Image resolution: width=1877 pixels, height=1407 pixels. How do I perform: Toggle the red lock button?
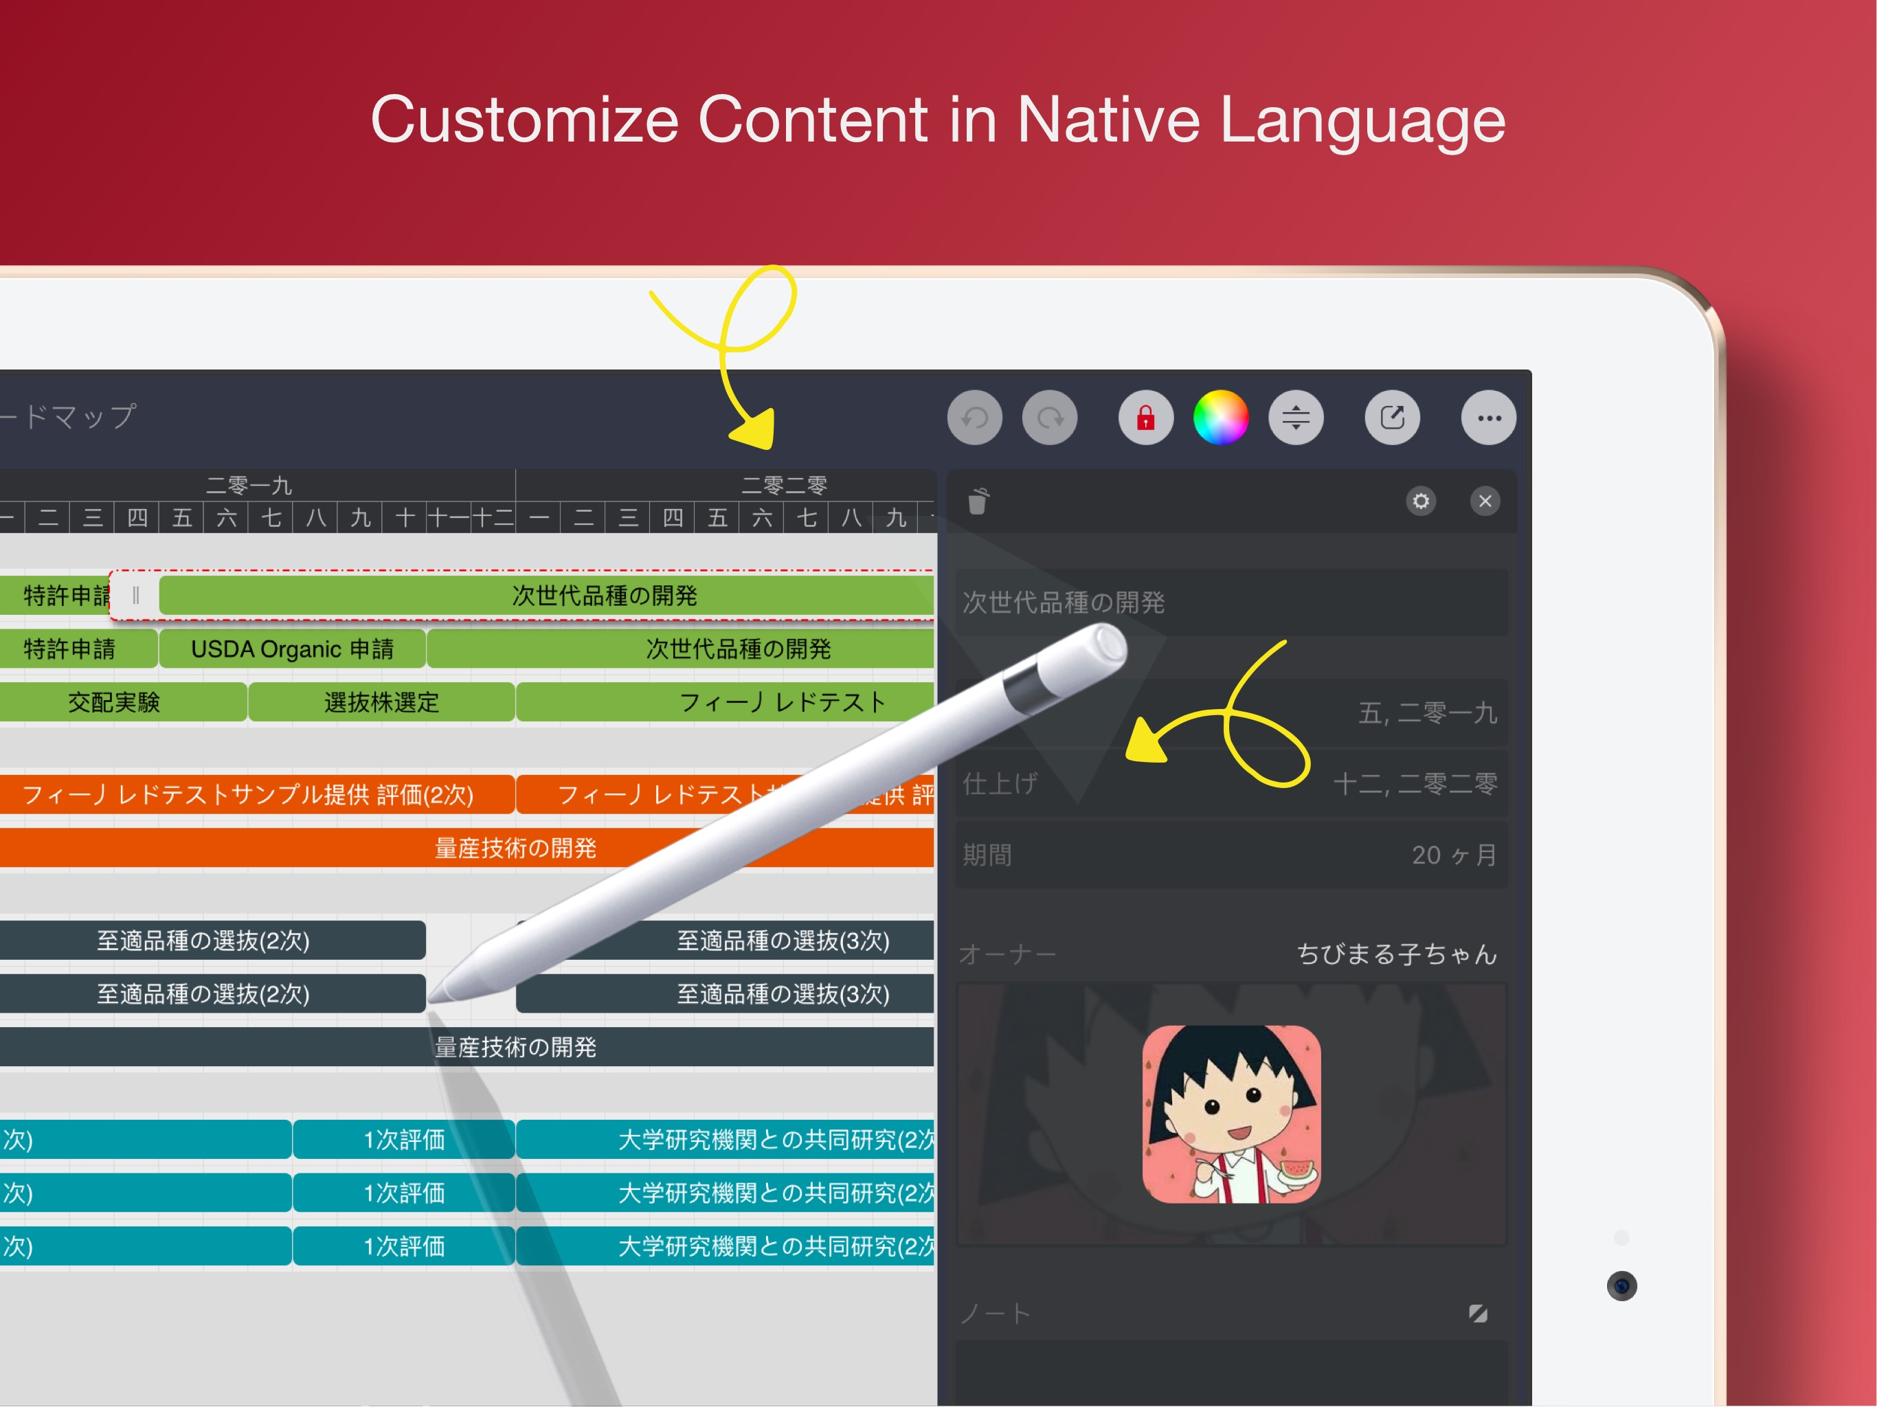tap(1145, 418)
